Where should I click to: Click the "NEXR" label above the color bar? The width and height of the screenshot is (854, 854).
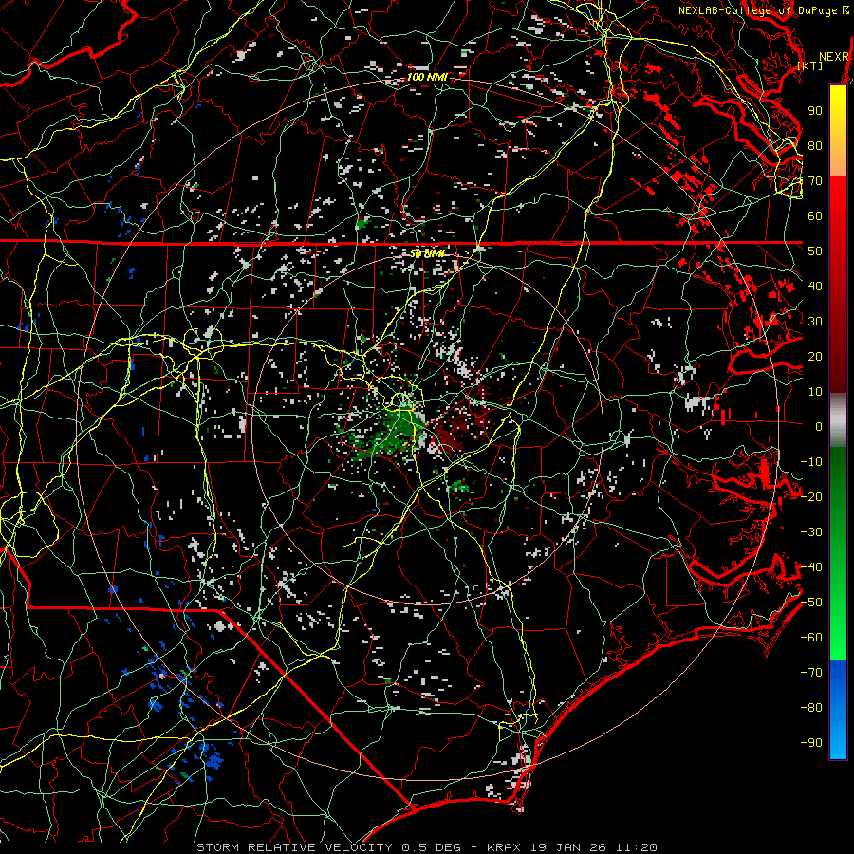[x=834, y=57]
